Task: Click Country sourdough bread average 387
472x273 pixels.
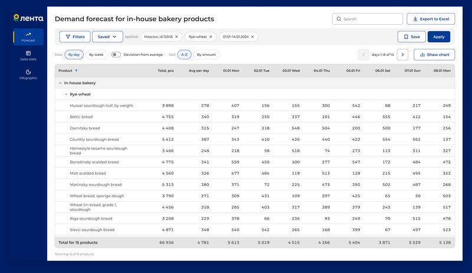Action: coord(205,139)
